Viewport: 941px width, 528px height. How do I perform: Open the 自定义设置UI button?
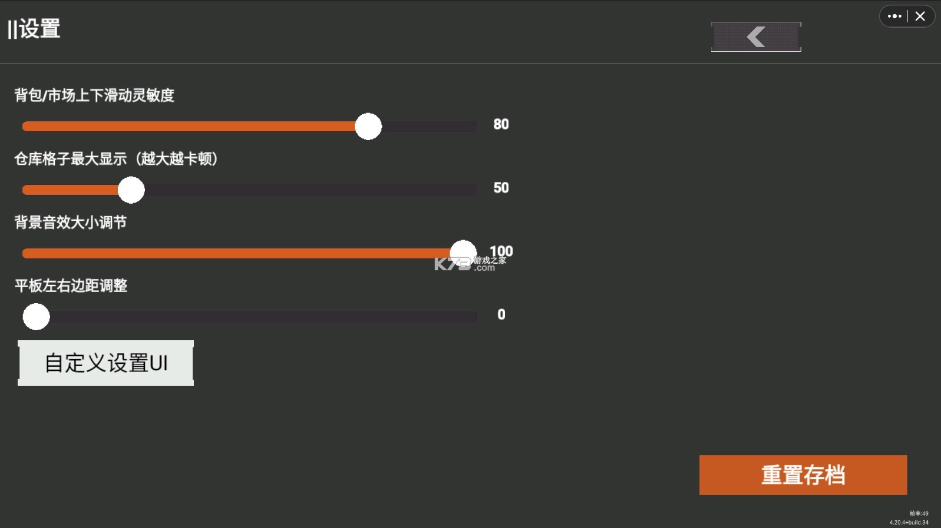[x=106, y=363]
